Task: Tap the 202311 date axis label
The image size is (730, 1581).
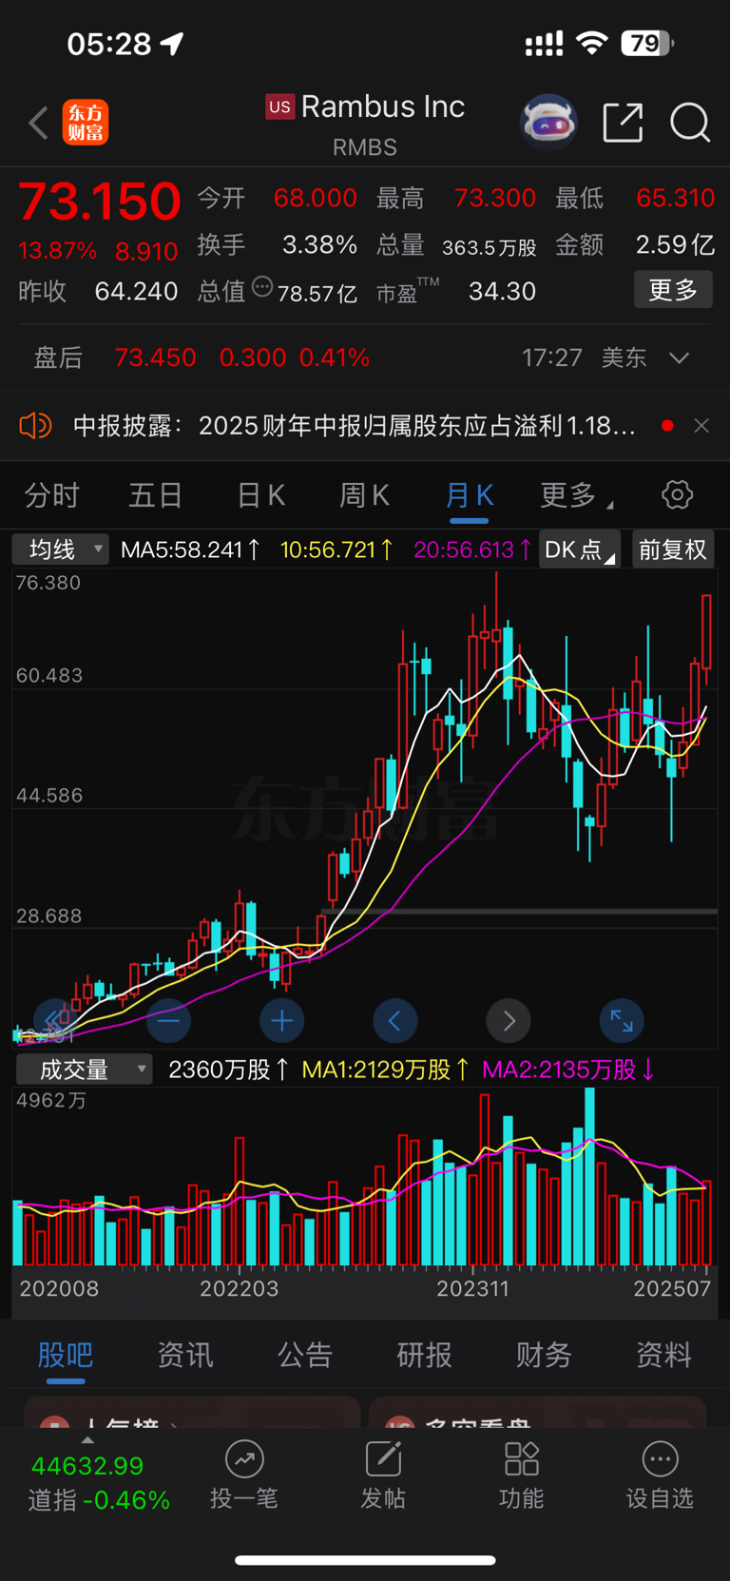Action: 472,1288
